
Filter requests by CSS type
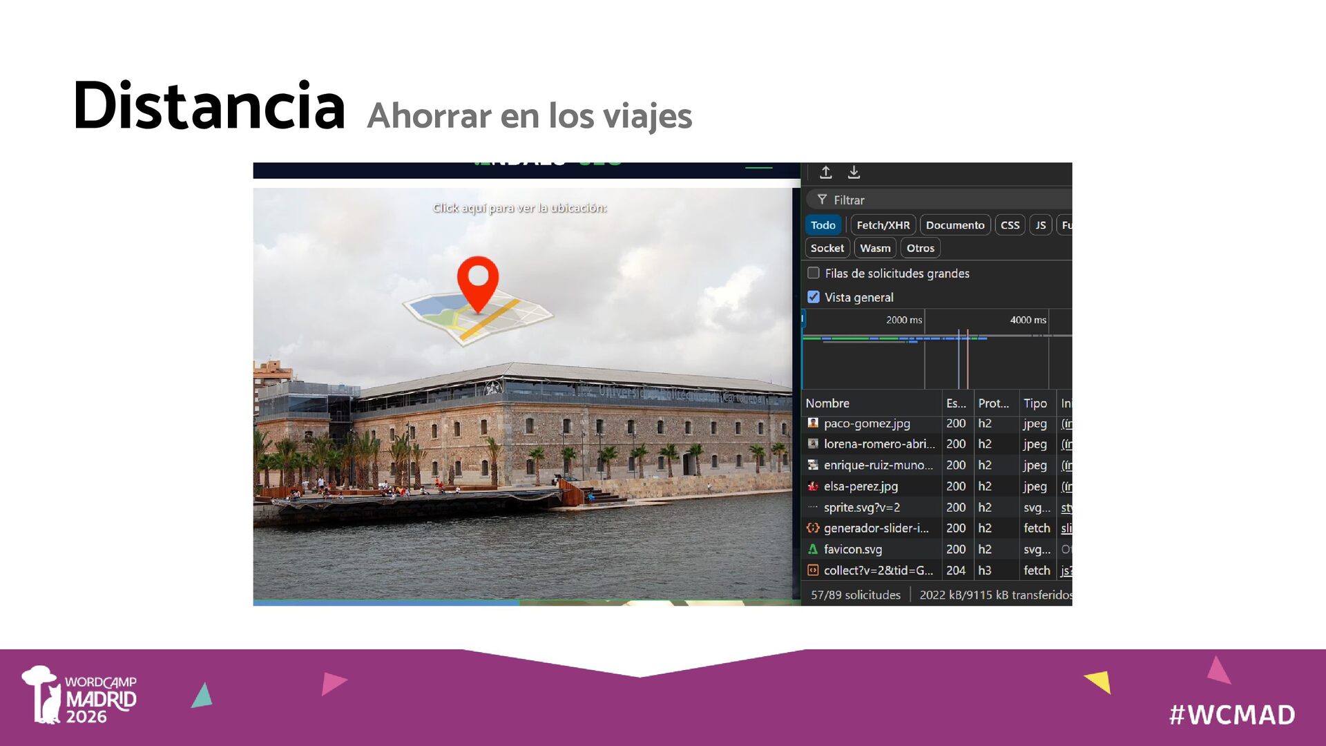pyautogui.click(x=1010, y=225)
